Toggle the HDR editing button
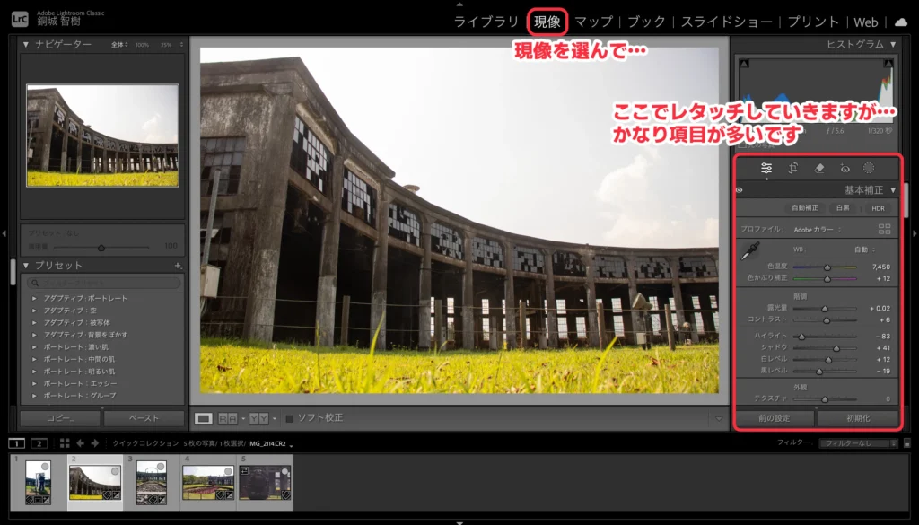The width and height of the screenshot is (919, 525). point(877,208)
